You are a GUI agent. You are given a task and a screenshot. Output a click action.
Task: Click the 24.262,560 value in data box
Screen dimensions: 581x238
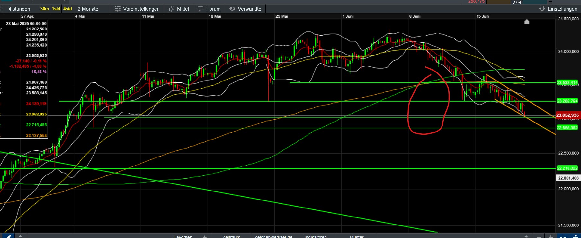[36, 29]
